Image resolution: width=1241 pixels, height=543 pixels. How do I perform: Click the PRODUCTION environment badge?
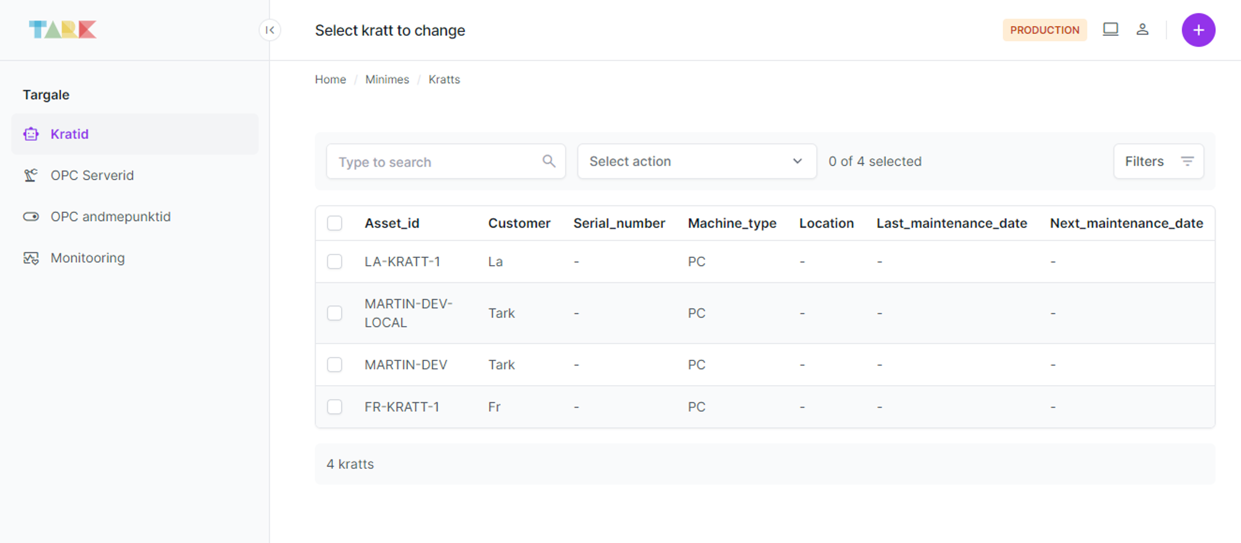(x=1044, y=30)
